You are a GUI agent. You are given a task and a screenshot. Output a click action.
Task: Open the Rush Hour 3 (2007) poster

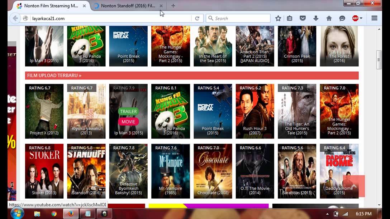click(255, 111)
